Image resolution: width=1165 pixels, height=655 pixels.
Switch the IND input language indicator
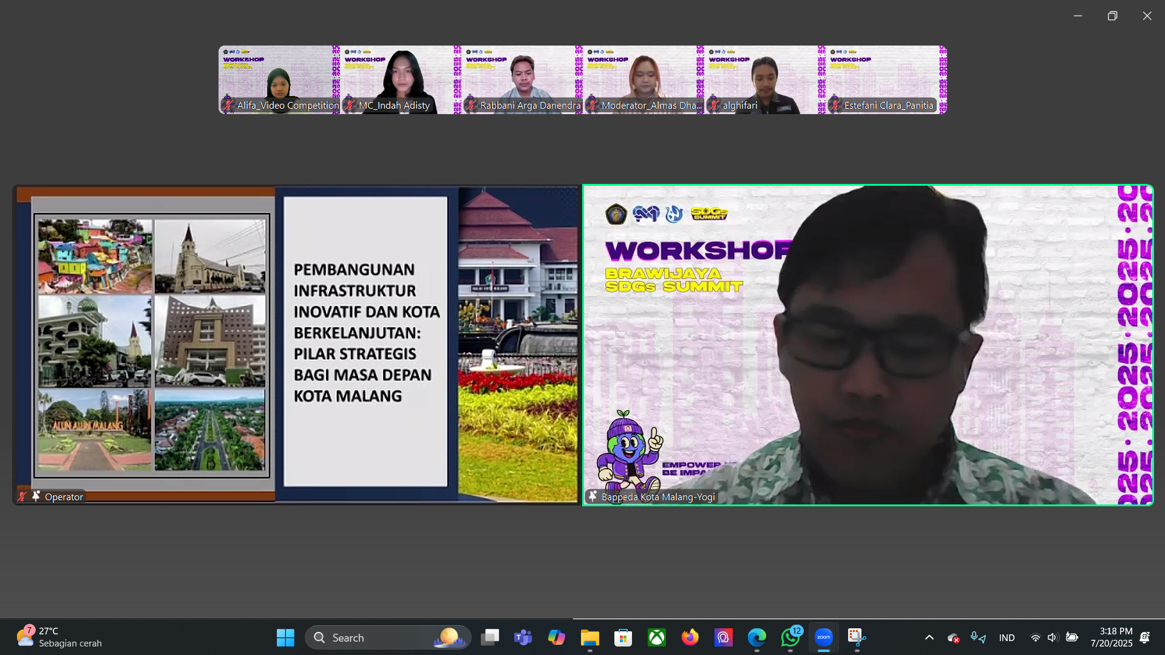pyautogui.click(x=1007, y=638)
